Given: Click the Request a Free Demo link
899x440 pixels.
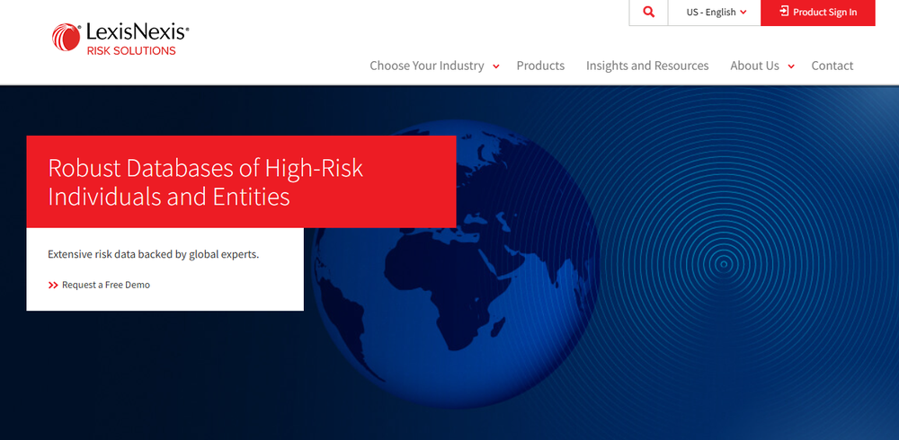Looking at the screenshot, I should pyautogui.click(x=106, y=285).
